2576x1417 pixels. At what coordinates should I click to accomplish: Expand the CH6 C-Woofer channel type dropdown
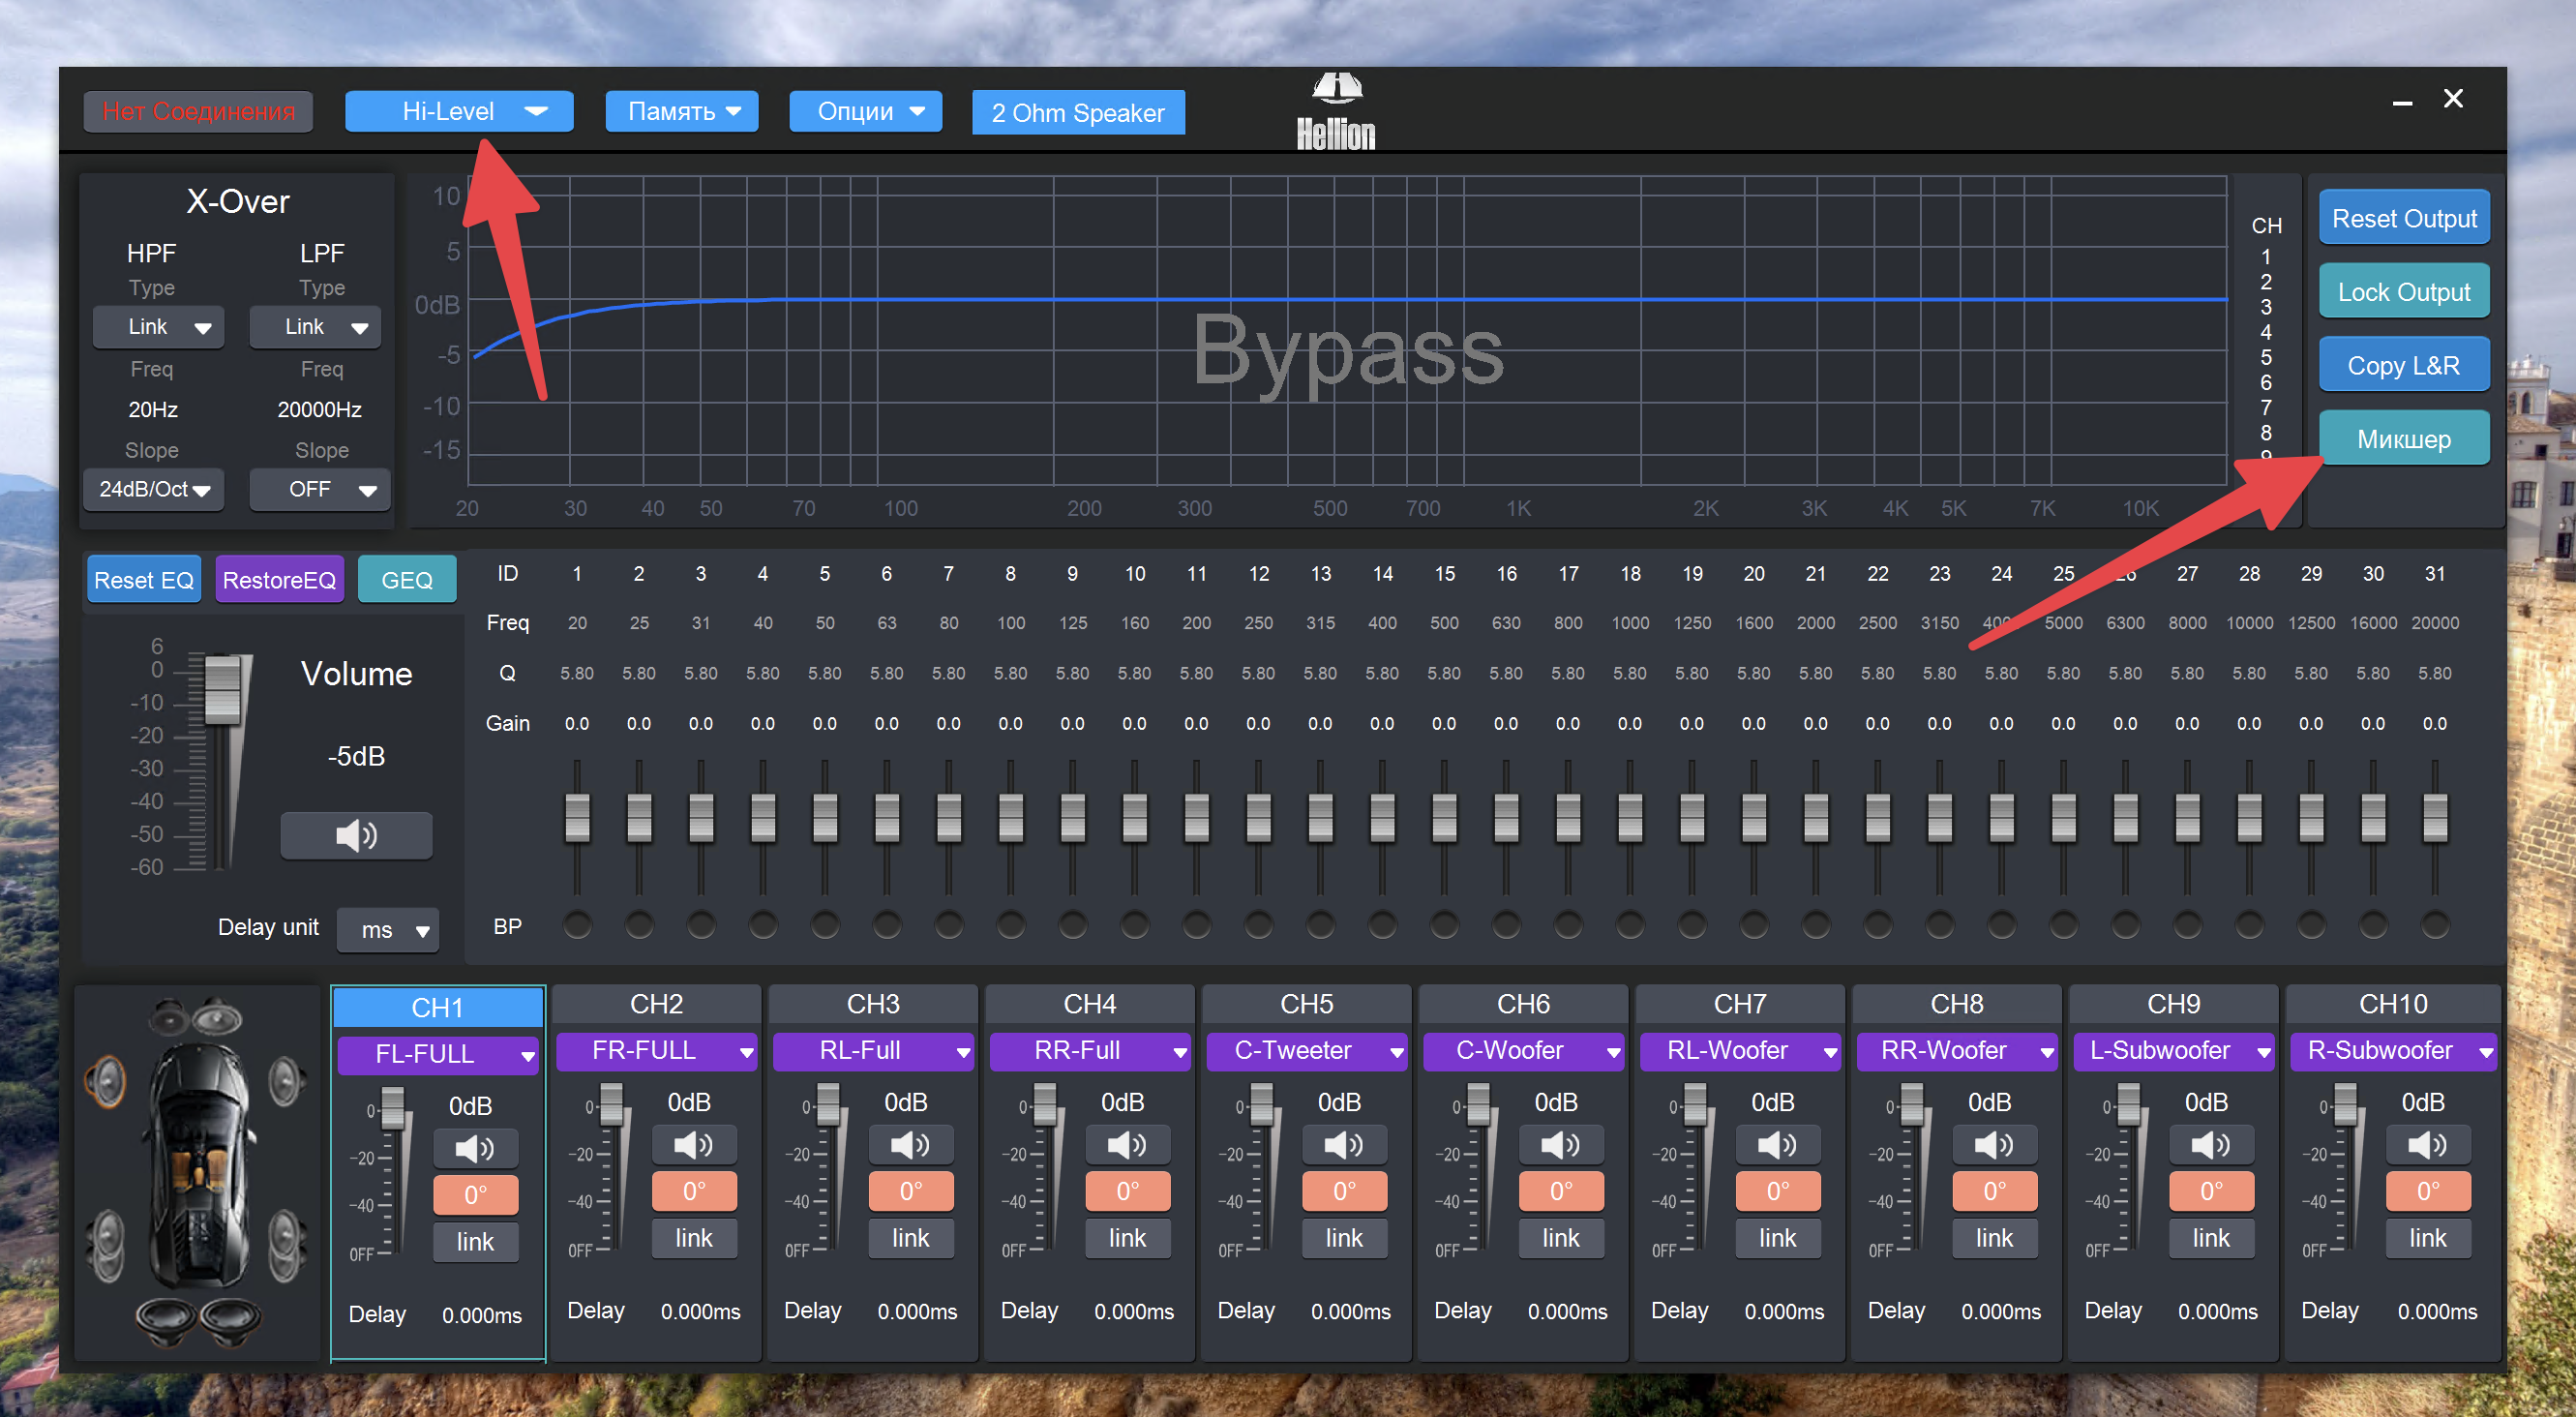[1522, 1050]
